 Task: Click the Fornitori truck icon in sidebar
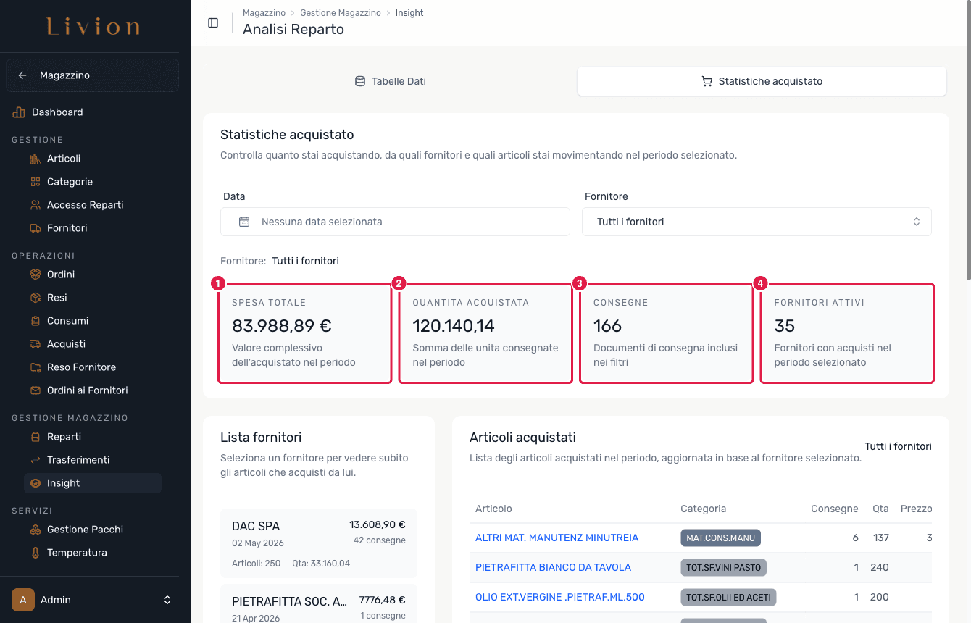click(36, 228)
